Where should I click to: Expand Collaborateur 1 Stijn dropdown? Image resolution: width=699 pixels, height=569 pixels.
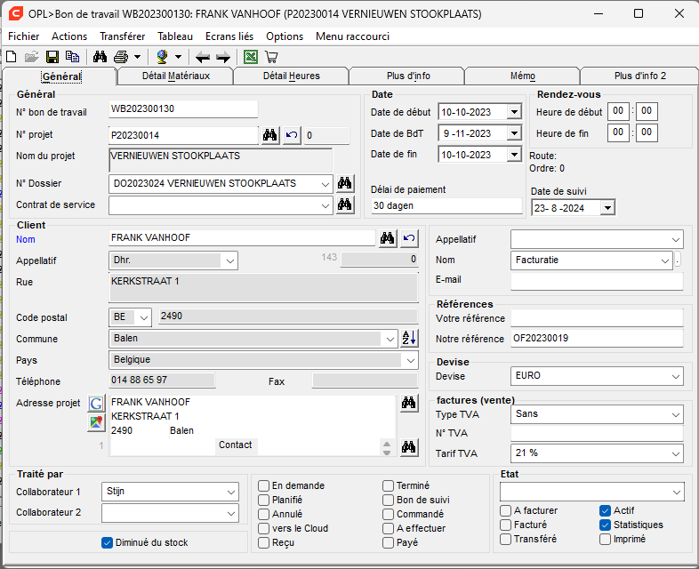click(231, 492)
